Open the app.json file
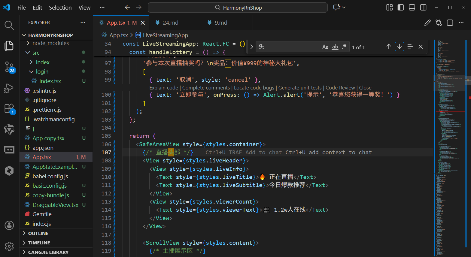 43,148
